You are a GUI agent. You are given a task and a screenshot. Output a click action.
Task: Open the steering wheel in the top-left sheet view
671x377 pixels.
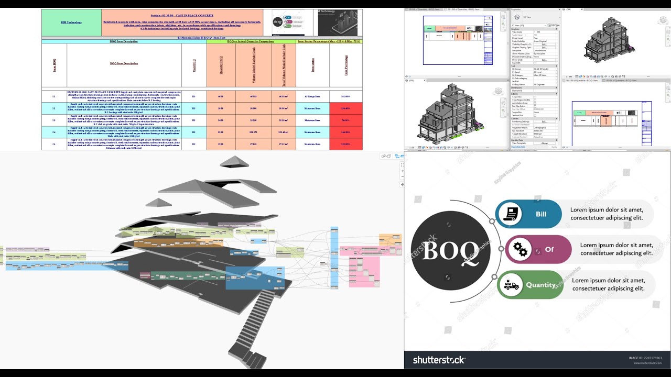click(503, 17)
